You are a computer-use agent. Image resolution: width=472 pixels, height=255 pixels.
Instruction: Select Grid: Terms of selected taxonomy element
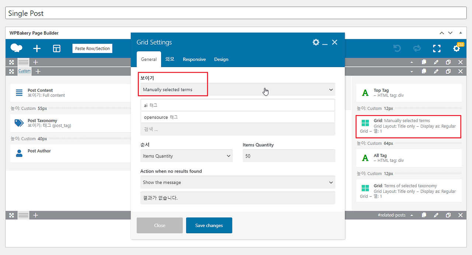click(x=409, y=191)
